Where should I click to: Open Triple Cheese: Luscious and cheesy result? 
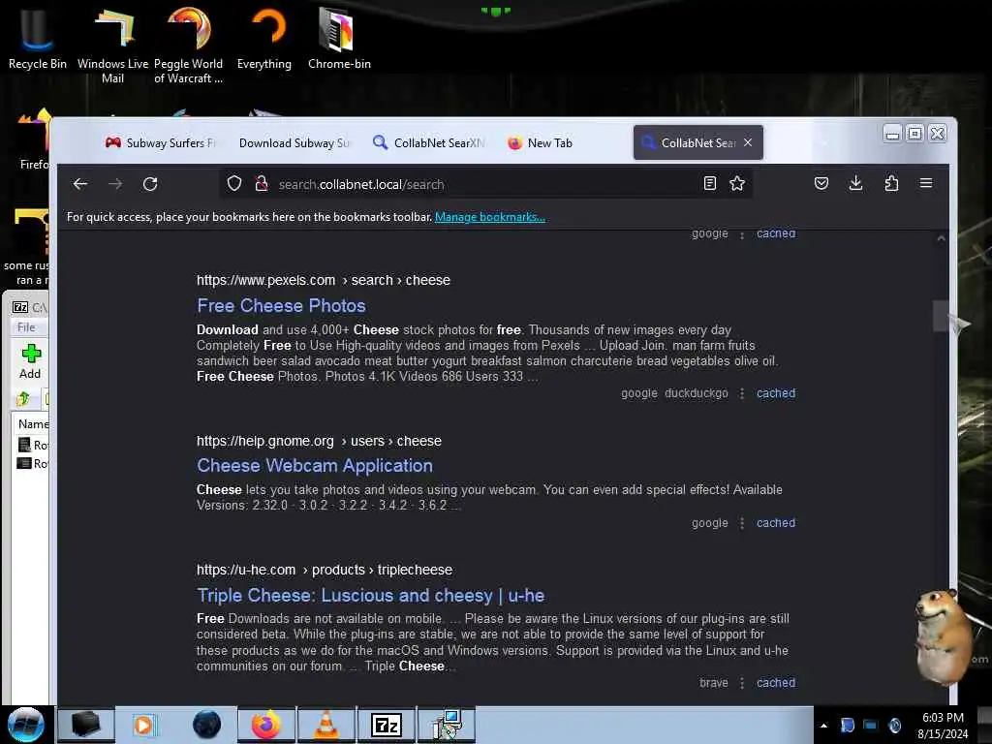click(370, 596)
